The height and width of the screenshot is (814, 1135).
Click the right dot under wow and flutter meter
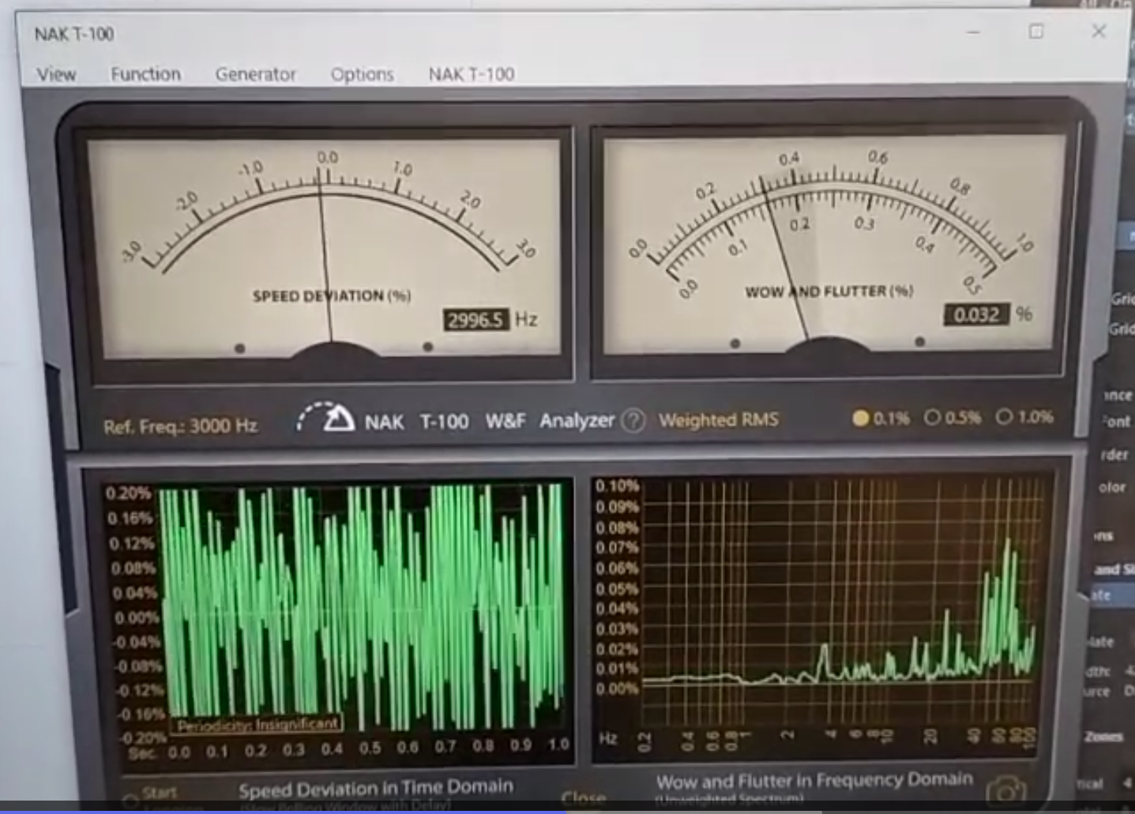click(x=919, y=342)
